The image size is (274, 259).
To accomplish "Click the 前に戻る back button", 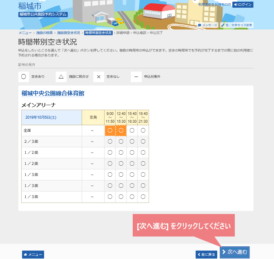I will coord(206,254).
